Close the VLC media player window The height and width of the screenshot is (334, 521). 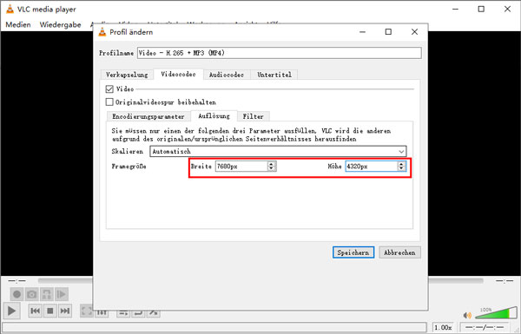click(507, 9)
